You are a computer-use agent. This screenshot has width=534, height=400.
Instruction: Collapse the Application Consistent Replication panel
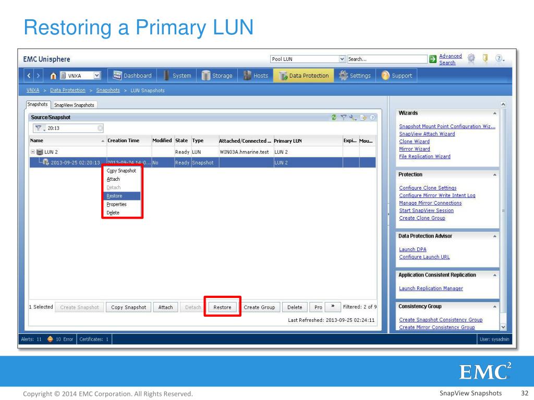tap(494, 275)
